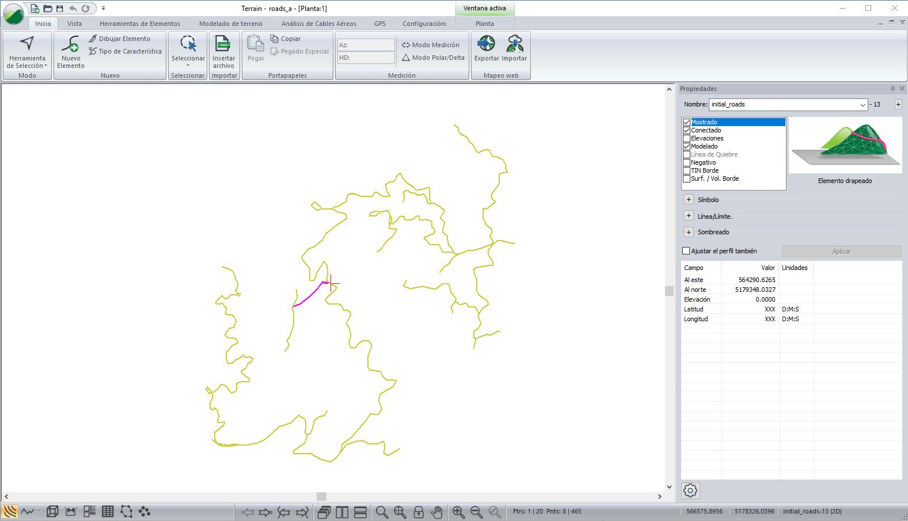Click the Nuevo Elemento tool icon
This screenshot has height=521, width=908.
coord(70,45)
